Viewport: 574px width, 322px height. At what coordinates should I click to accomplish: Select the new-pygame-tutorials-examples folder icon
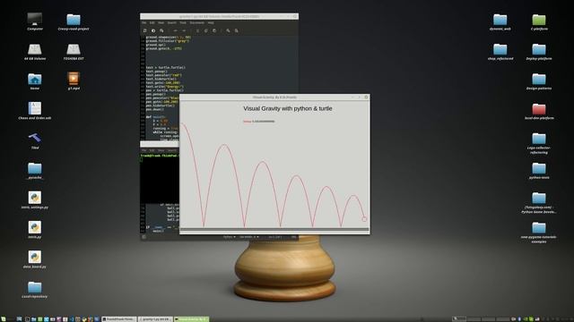539,233
